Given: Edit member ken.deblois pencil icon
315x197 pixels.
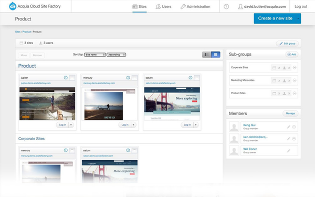Looking at the screenshot, I should pyautogui.click(x=288, y=139).
